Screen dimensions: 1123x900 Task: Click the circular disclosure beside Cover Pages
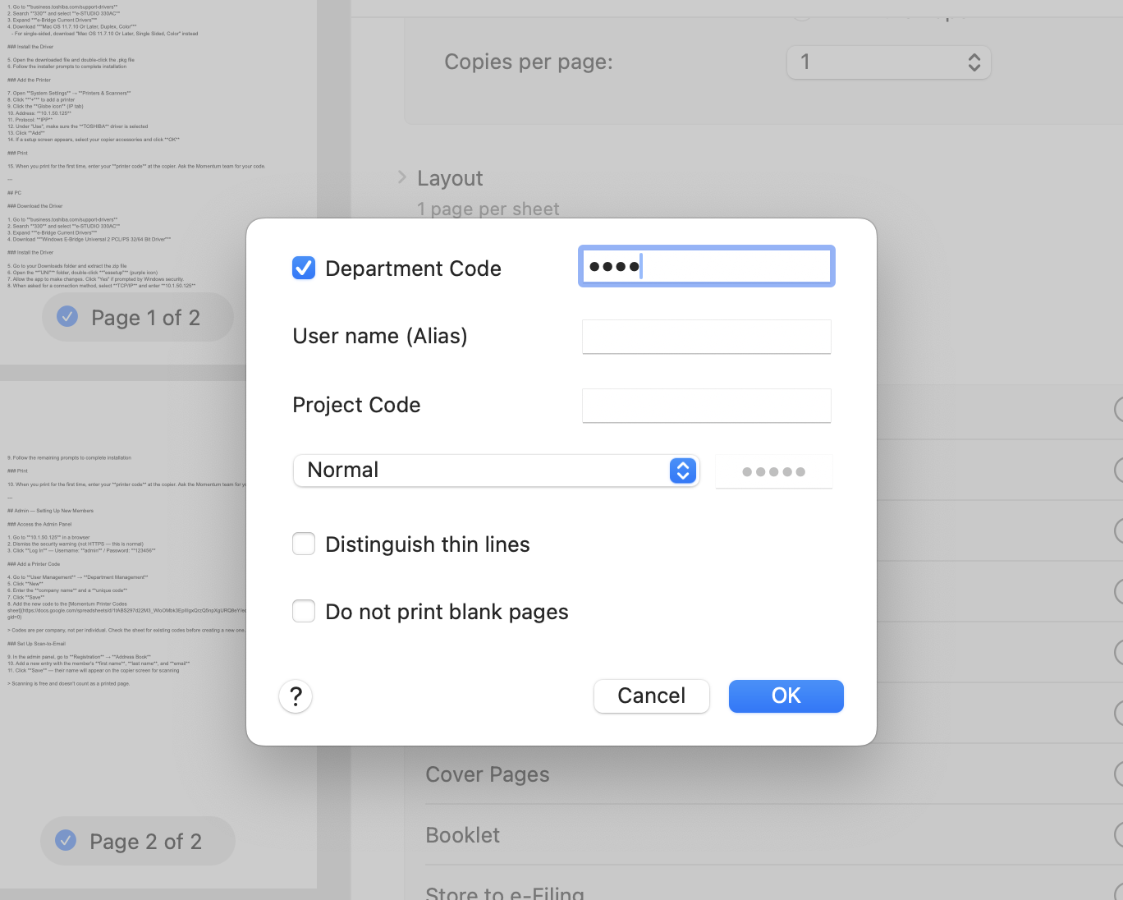[x=1117, y=774]
